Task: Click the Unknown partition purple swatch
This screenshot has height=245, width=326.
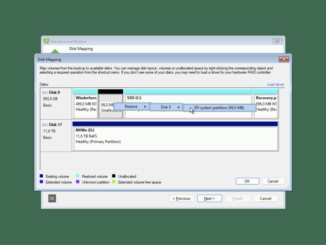Action: pyautogui.click(x=77, y=182)
